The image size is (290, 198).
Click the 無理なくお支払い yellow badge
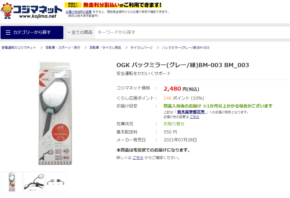point(73,5)
